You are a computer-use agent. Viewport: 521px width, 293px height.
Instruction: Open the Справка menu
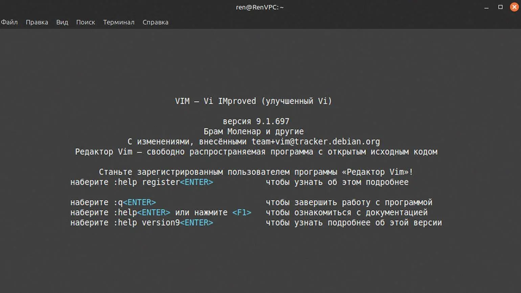[x=155, y=22]
